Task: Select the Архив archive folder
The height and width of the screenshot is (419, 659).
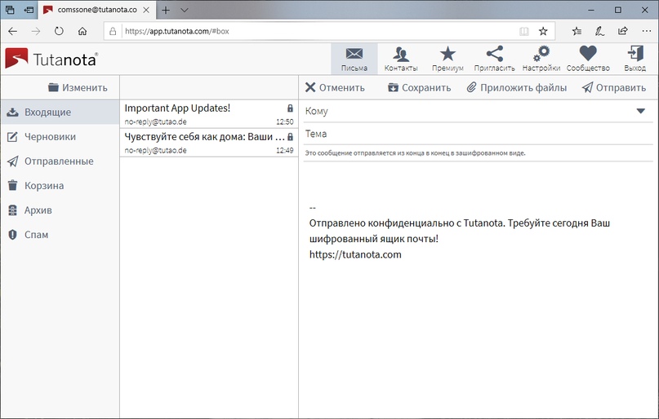Action: click(x=60, y=210)
